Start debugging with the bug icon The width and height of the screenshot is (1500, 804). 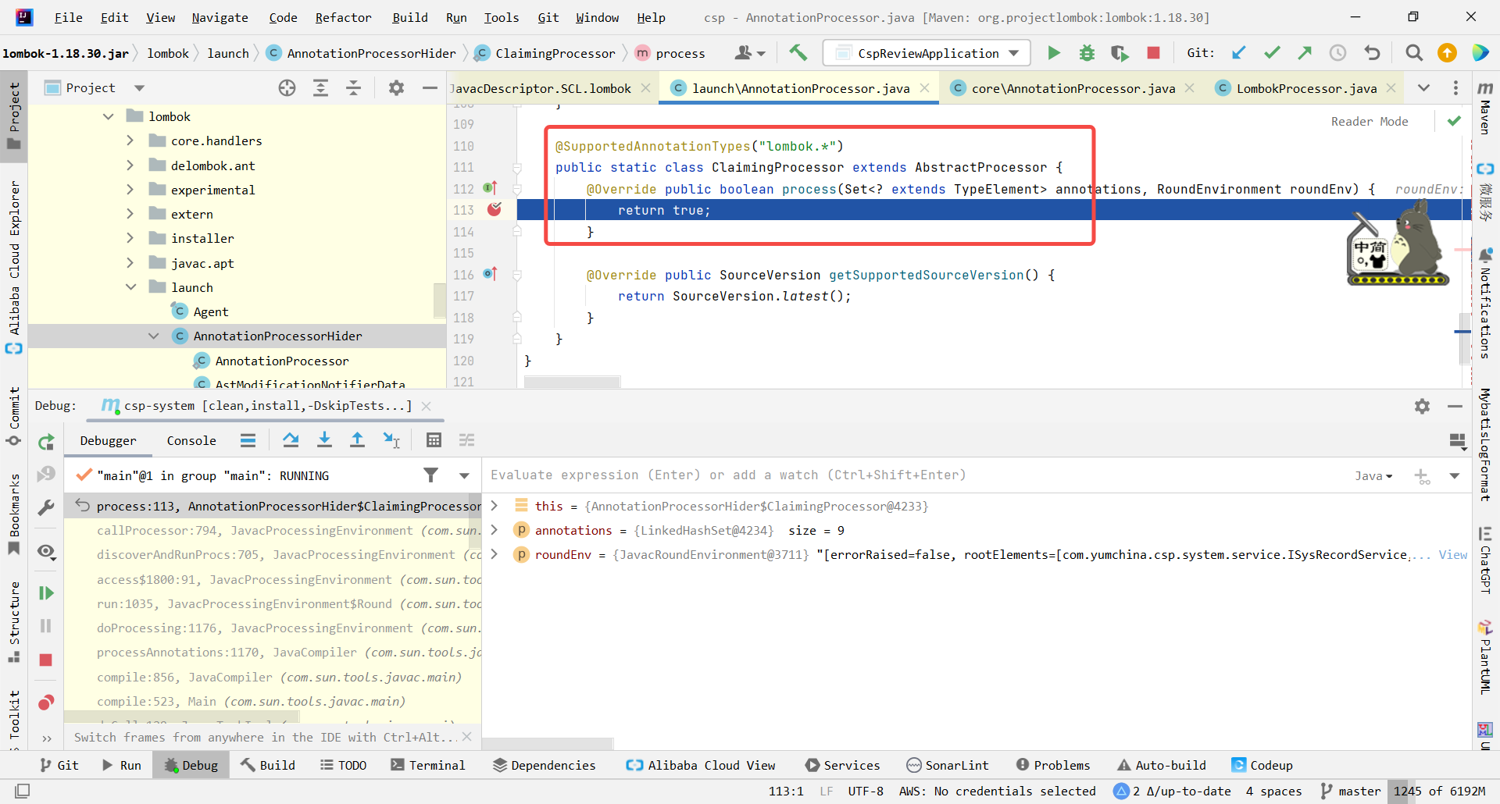coord(1087,52)
